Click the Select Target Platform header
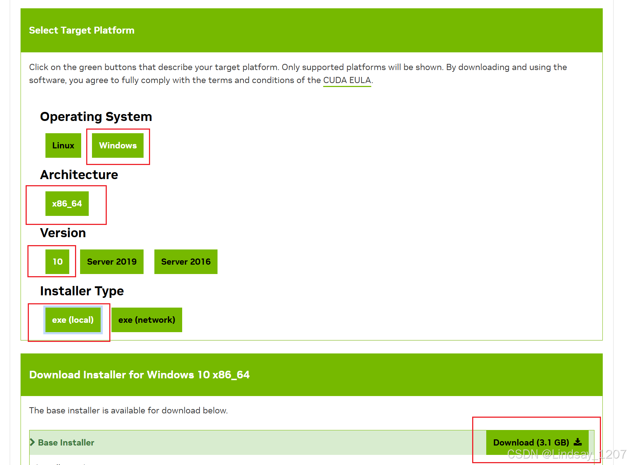 (x=312, y=30)
